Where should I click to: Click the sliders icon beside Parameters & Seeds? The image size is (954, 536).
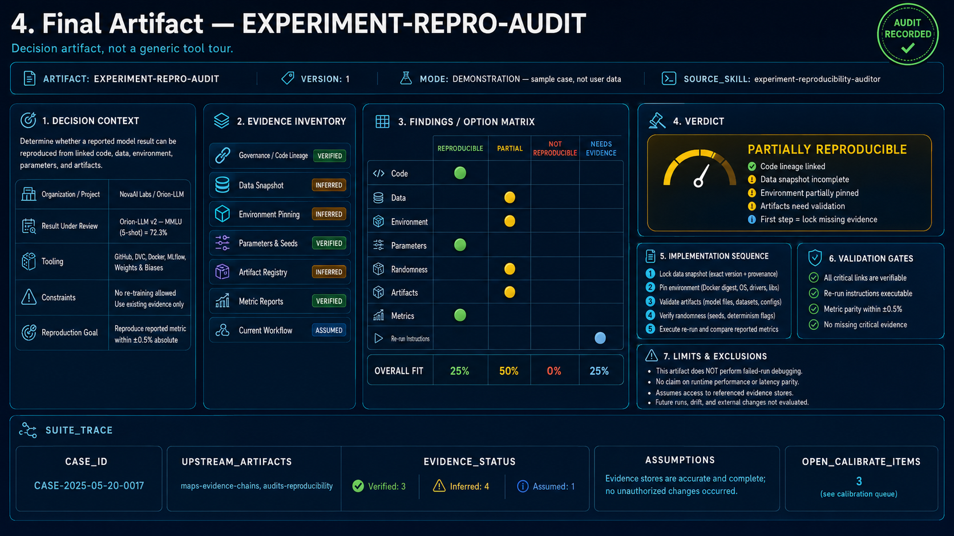point(223,243)
